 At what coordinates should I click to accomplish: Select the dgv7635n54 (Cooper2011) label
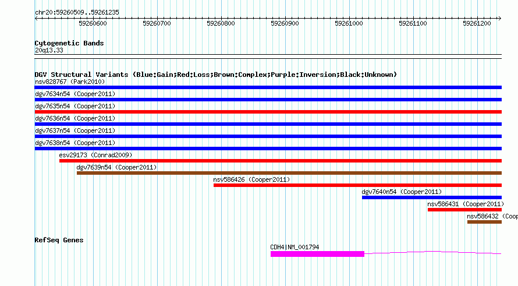click(75, 106)
